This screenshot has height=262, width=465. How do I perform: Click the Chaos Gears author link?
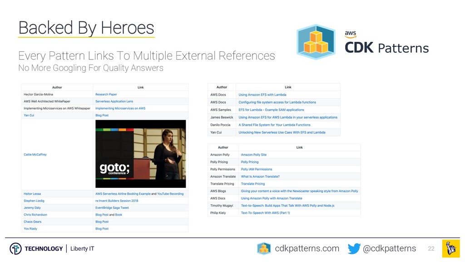[x=32, y=222]
